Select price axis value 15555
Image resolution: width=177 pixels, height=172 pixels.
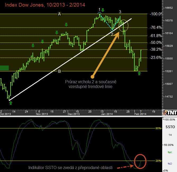click(x=169, y=58)
